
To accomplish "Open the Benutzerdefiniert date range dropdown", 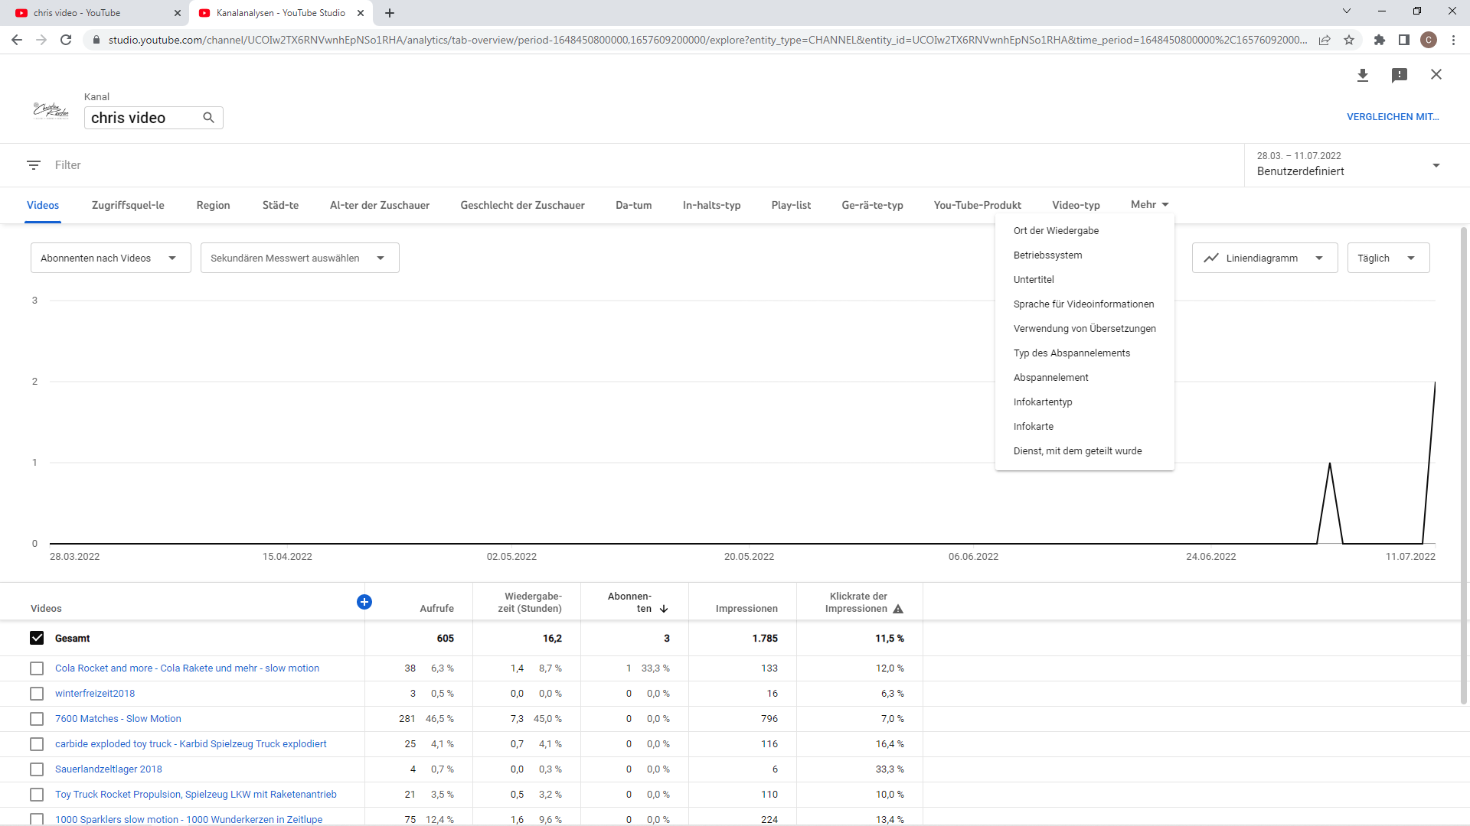I will [1347, 164].
